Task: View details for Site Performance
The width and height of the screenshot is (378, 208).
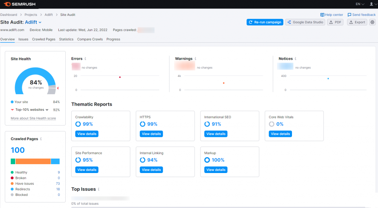Action: tap(87, 170)
